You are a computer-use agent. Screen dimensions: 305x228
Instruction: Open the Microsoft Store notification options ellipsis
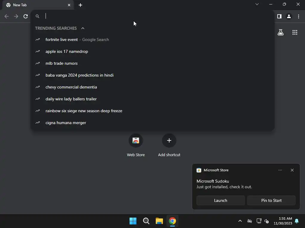(280, 170)
